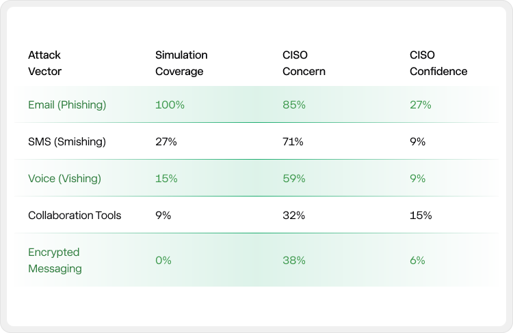Select the Email (Phishing) row label
513x333 pixels.
pyautogui.click(x=67, y=105)
